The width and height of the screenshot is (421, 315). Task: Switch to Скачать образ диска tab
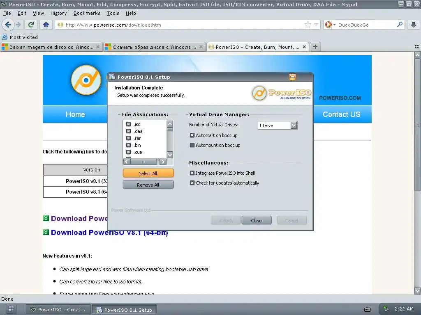tap(154, 47)
